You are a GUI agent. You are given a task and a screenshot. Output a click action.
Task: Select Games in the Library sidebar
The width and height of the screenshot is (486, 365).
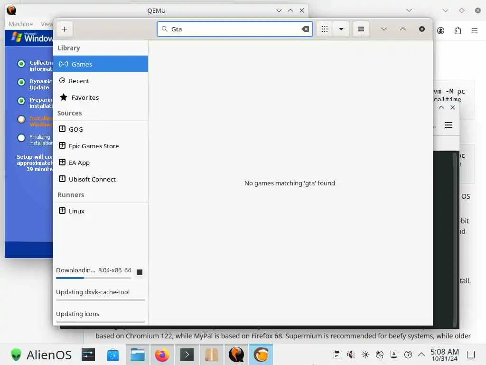pyautogui.click(x=101, y=64)
